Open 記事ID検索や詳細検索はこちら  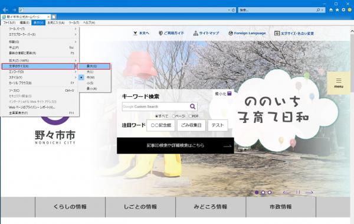pos(175,145)
